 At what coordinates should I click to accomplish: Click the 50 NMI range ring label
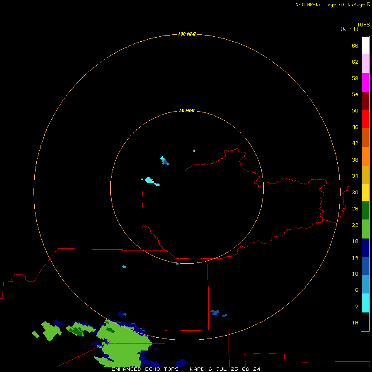[187, 110]
